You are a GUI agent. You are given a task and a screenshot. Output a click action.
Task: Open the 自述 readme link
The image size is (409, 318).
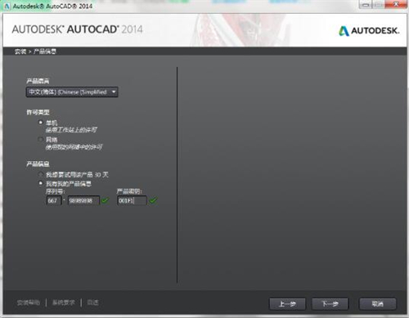[x=92, y=302]
